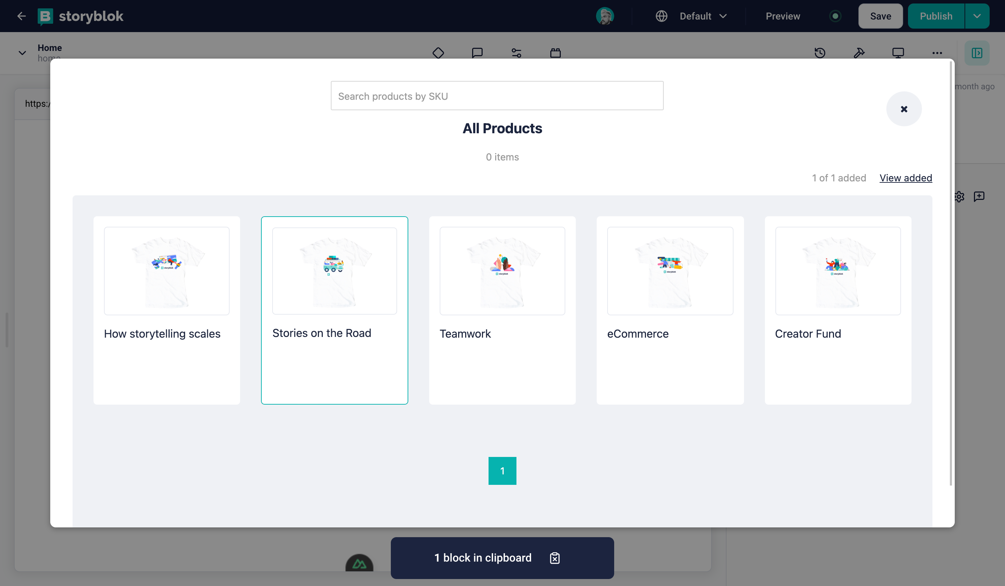This screenshot has height=586, width=1005.
Task: Select the Creator Fund product
Action: 838,310
